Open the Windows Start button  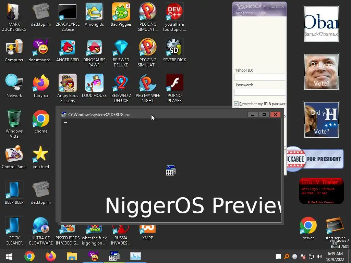point(9,256)
